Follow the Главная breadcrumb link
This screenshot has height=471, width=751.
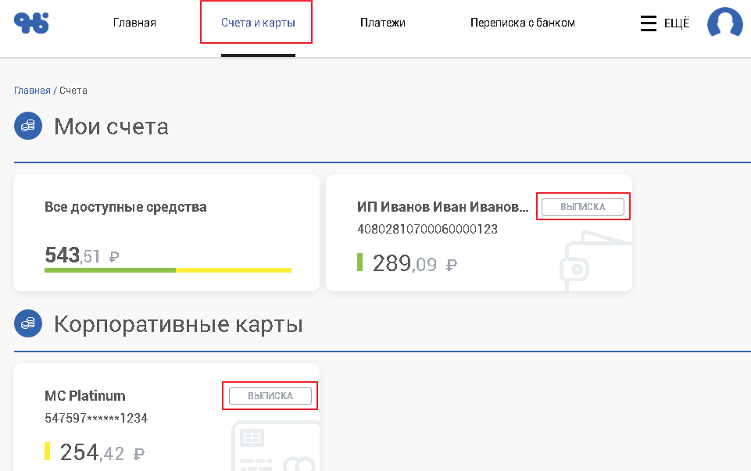[x=32, y=91]
